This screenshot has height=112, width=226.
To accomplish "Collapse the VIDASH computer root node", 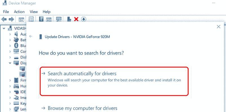I will coord(4,28).
